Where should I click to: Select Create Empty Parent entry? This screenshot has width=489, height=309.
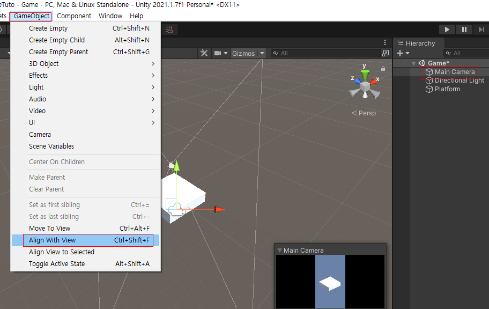point(85,52)
